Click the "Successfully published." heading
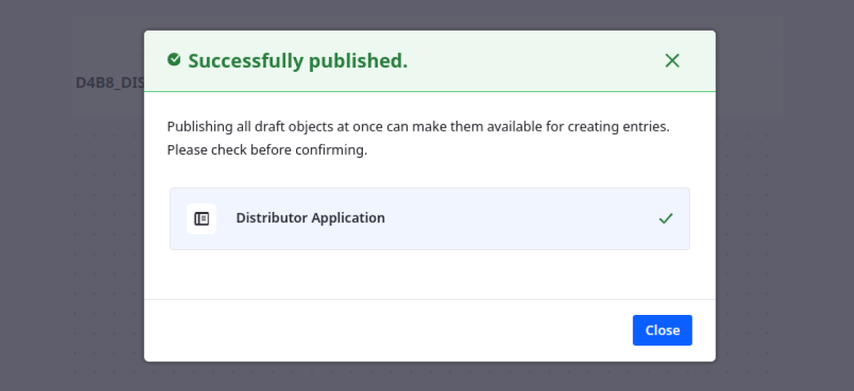 297,61
